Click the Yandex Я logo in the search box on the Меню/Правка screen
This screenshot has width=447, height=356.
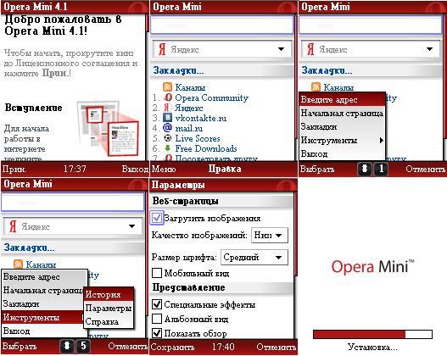(x=162, y=49)
